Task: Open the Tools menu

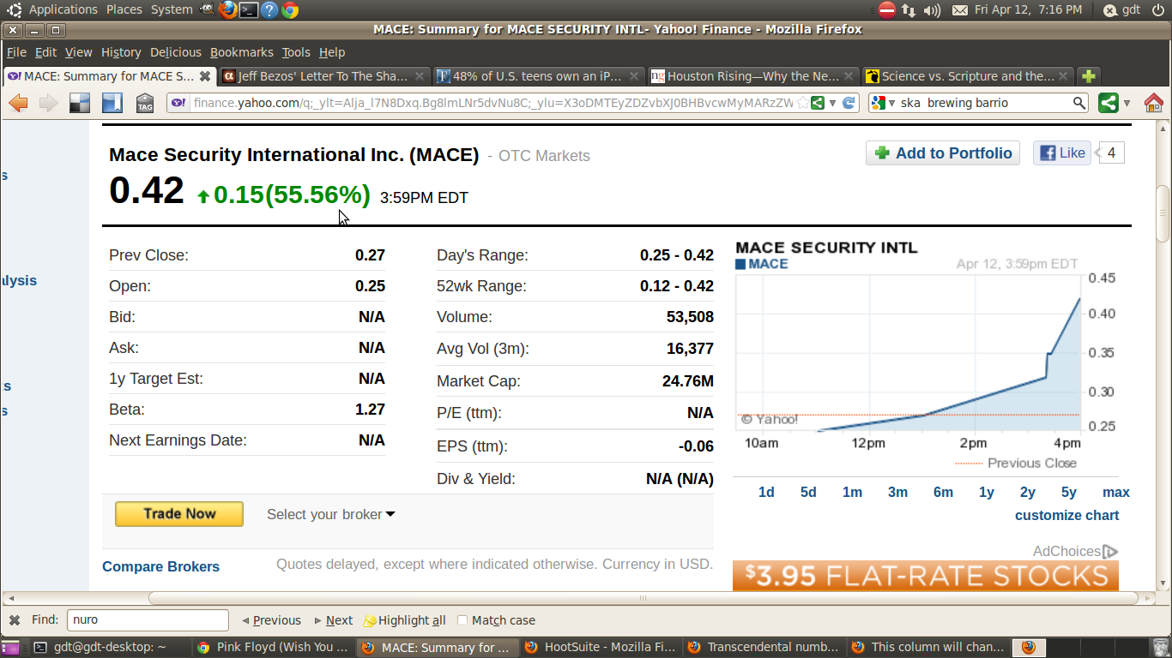Action: [x=296, y=52]
